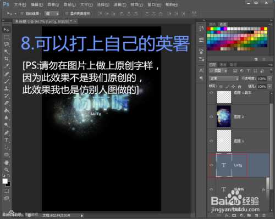Open the auto-select 组 dropdown
The width and height of the screenshot is (275, 219).
[x=52, y=14]
